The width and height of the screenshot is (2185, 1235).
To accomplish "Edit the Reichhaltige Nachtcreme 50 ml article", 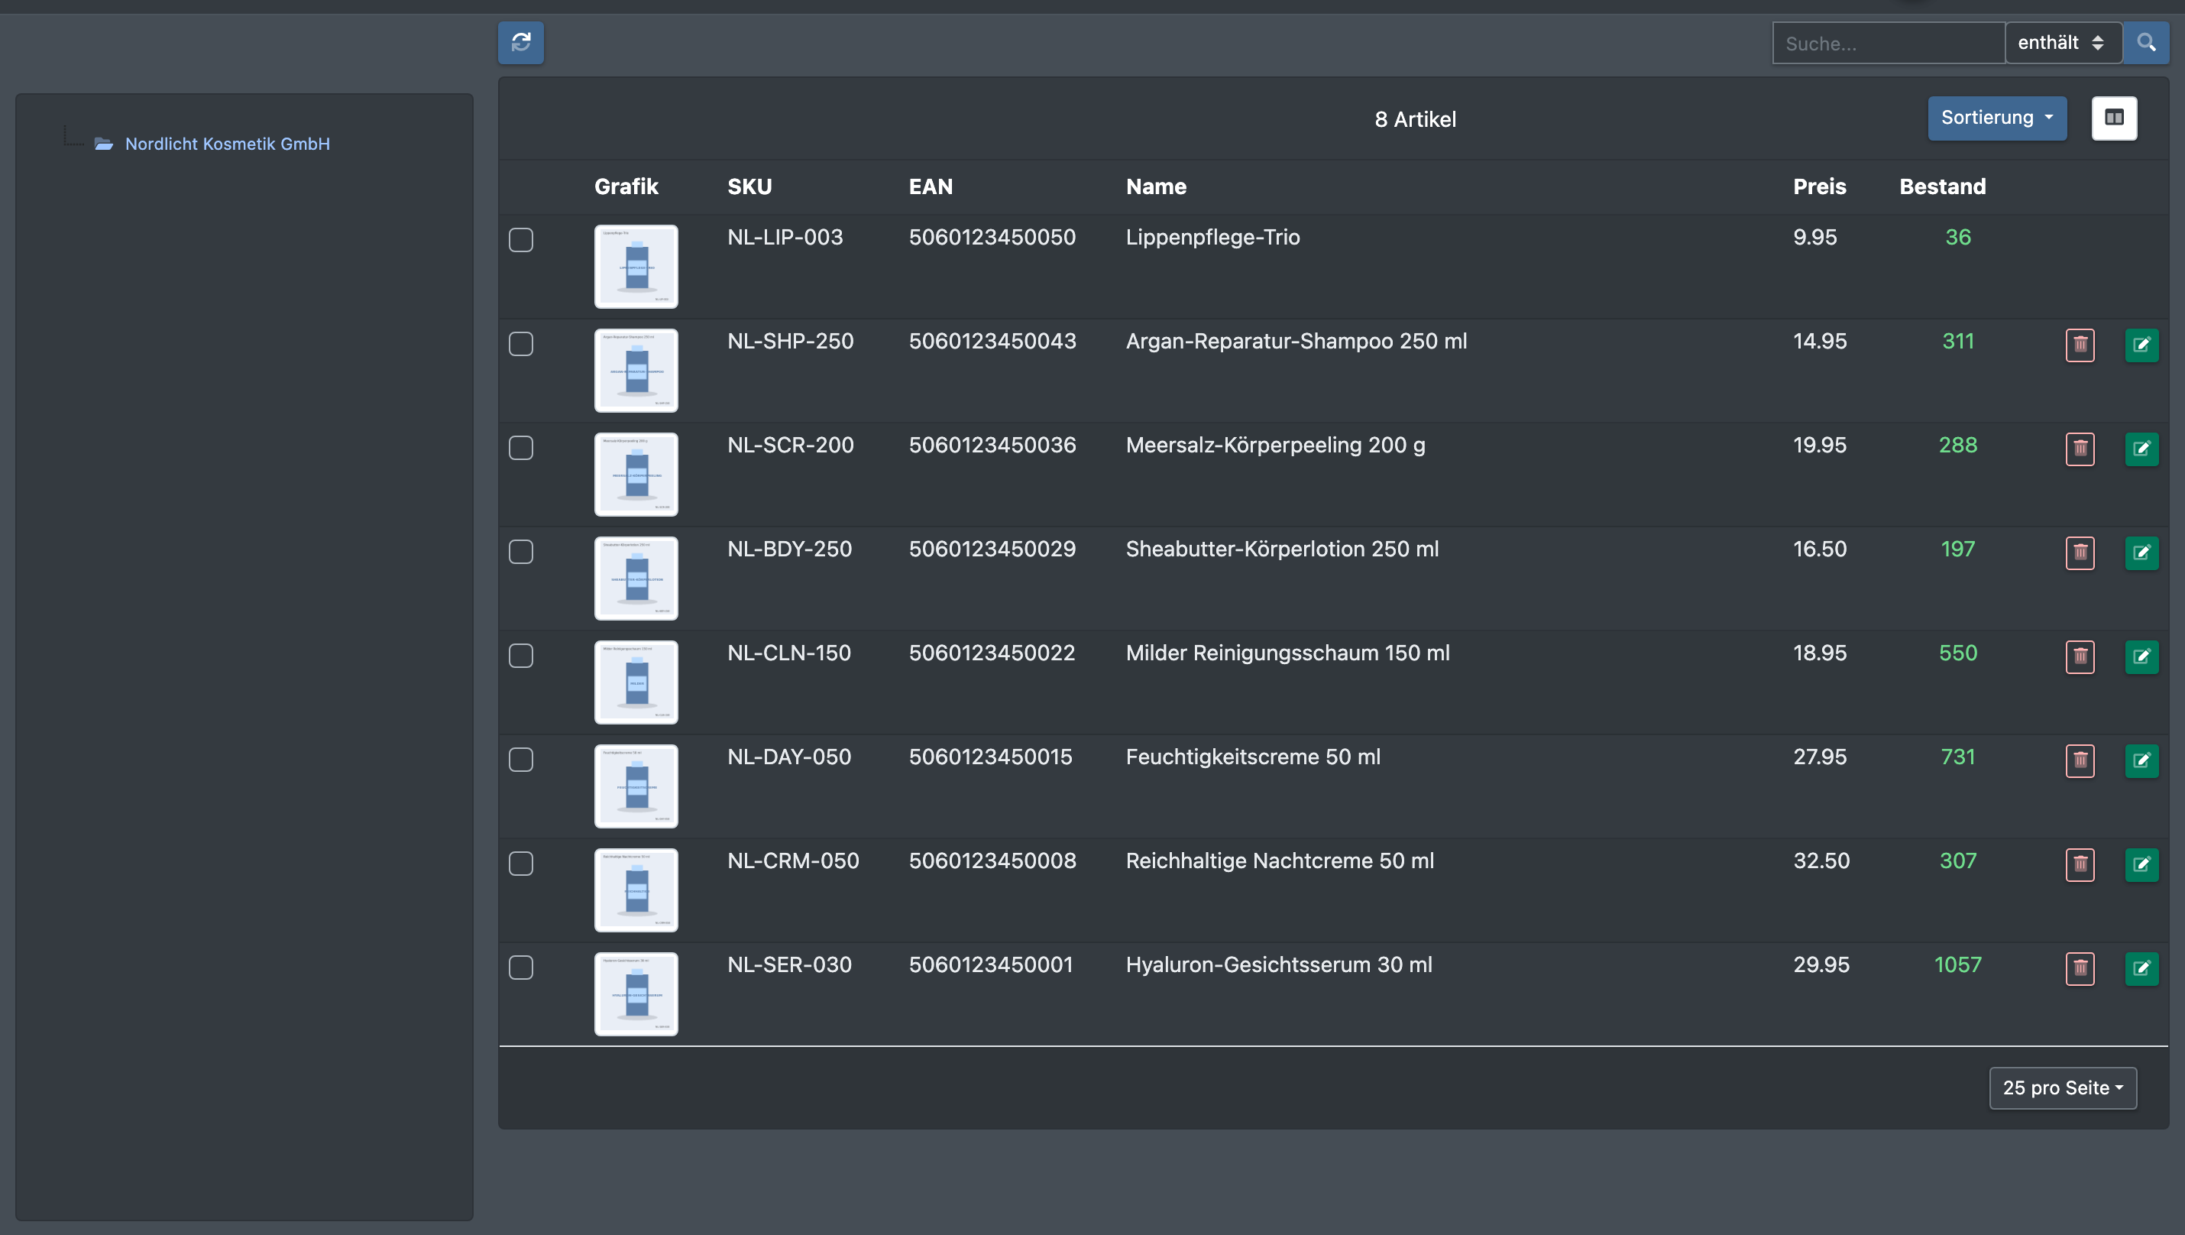I will (x=2141, y=864).
